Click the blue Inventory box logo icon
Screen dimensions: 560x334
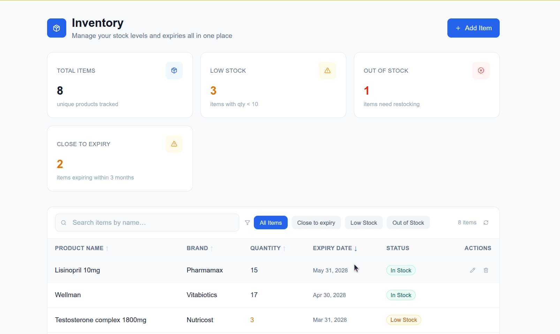56,28
